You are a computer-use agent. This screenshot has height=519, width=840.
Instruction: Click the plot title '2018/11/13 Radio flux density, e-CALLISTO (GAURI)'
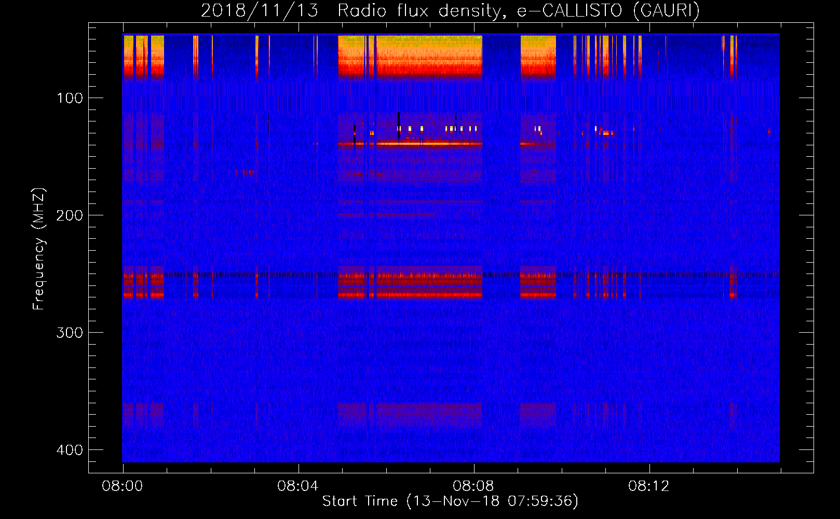450,11
